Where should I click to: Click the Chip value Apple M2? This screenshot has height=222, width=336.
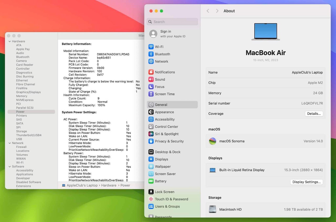[315, 83]
